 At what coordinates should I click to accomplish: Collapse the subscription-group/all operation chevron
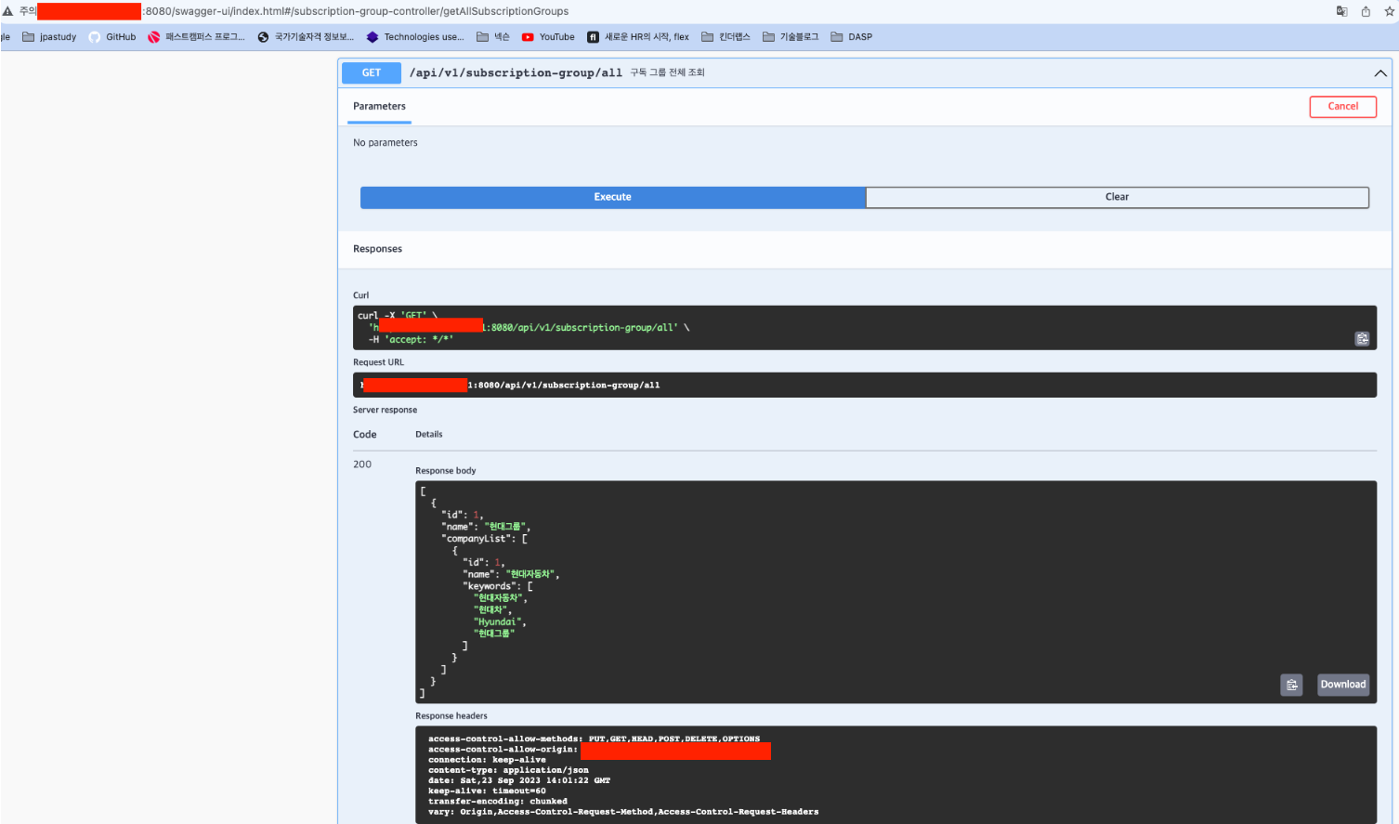pos(1380,73)
